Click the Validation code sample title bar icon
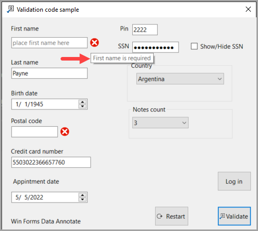The width and height of the screenshot is (258, 231). tap(11, 9)
